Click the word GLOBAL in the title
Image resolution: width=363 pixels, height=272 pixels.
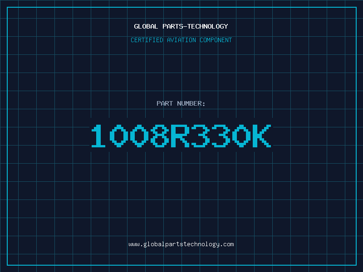coord(146,26)
